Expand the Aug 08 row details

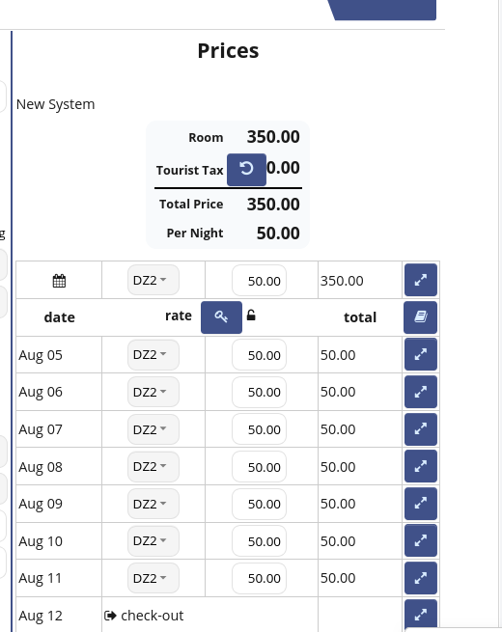[x=421, y=466]
